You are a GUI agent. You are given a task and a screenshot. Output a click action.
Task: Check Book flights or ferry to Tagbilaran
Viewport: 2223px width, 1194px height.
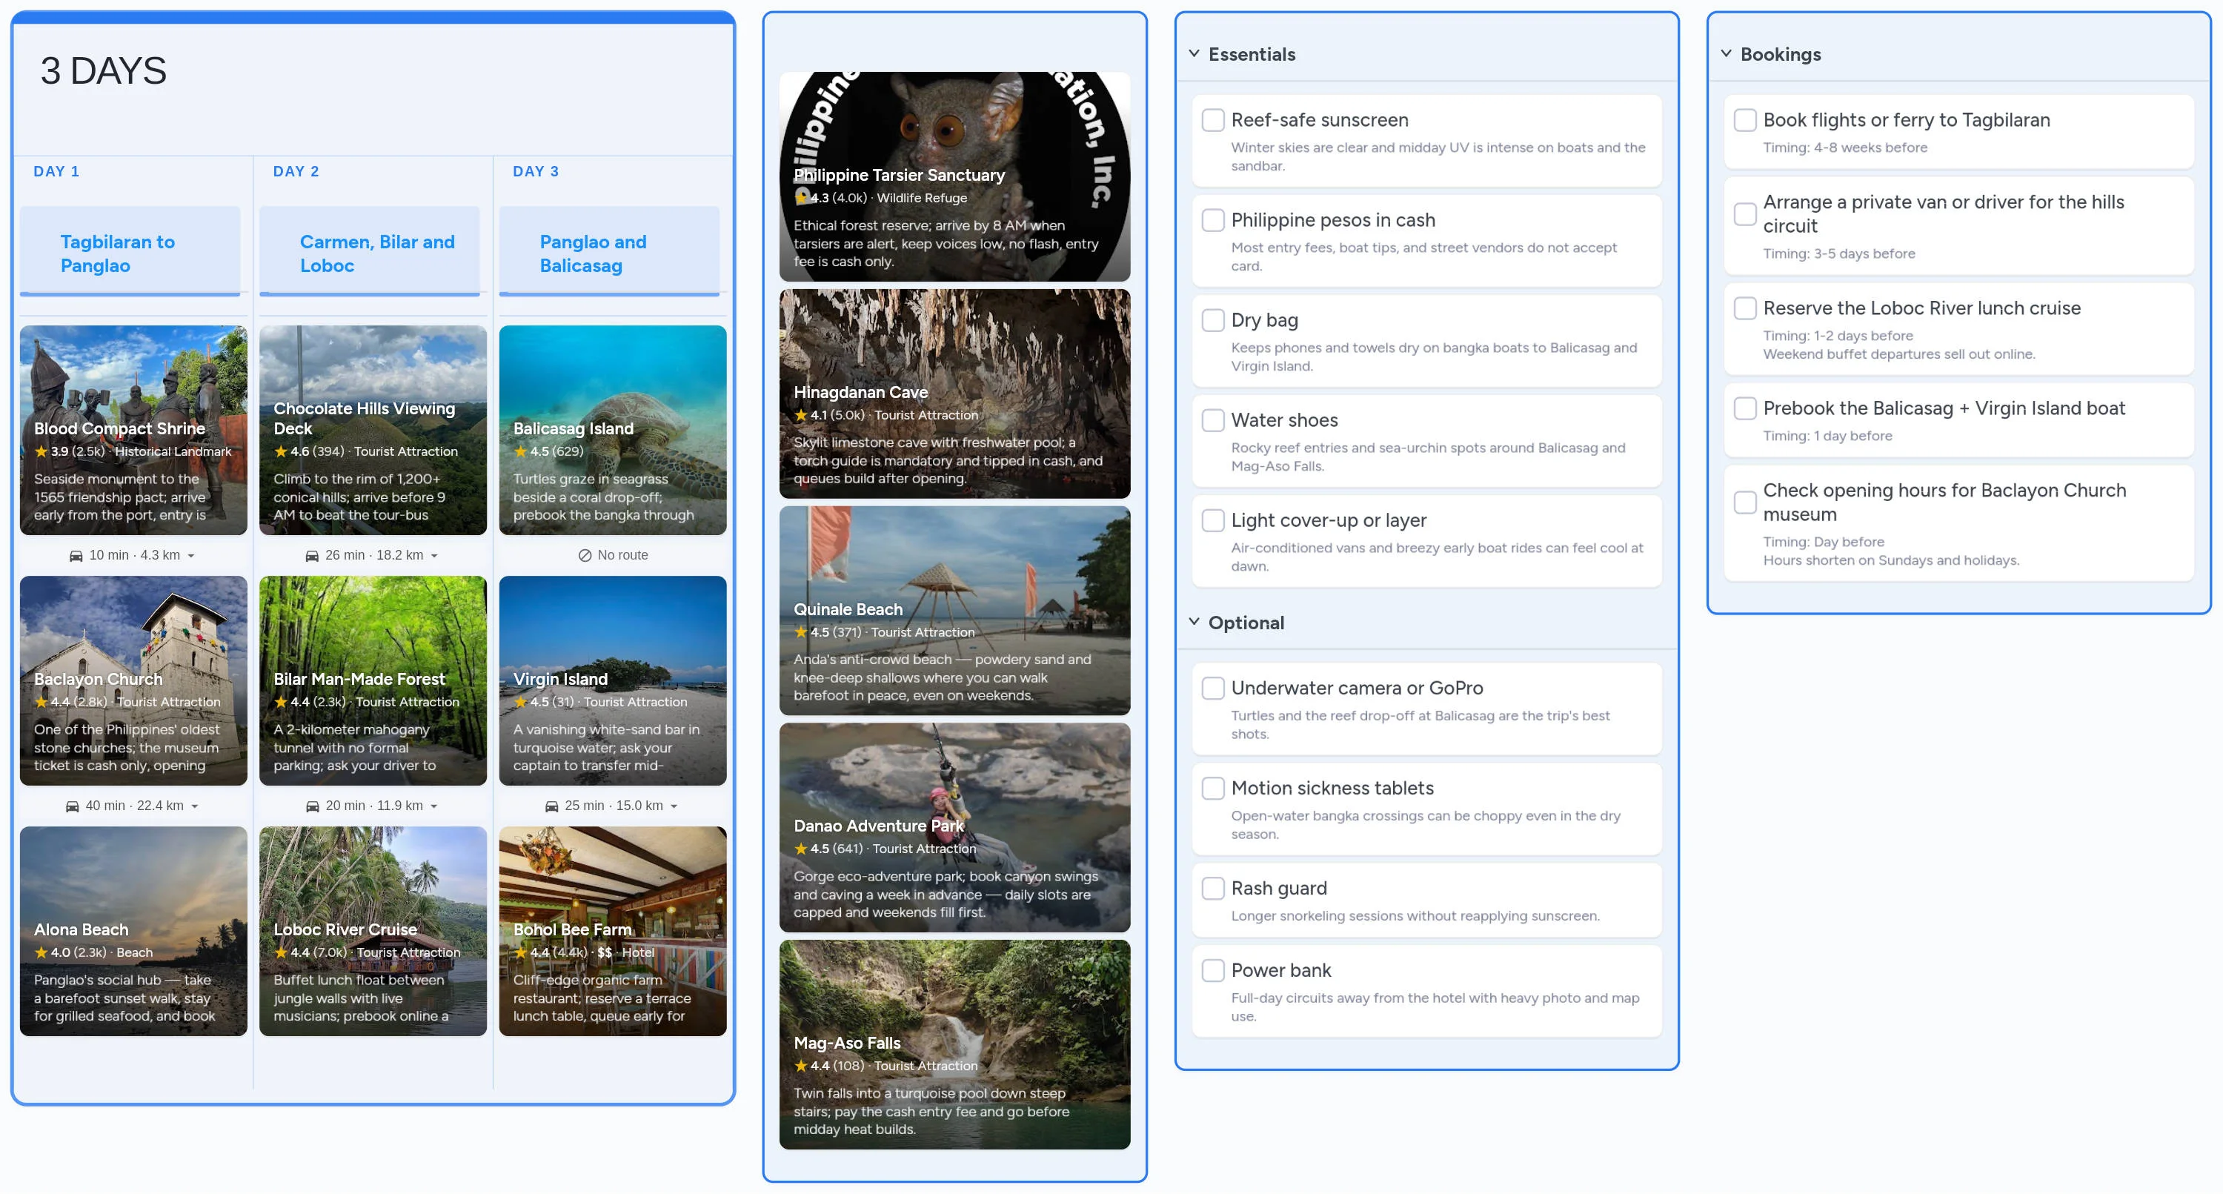click(1745, 120)
